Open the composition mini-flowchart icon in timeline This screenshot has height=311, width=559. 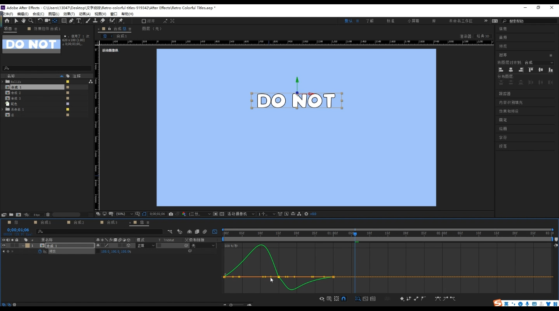pyautogui.click(x=170, y=232)
